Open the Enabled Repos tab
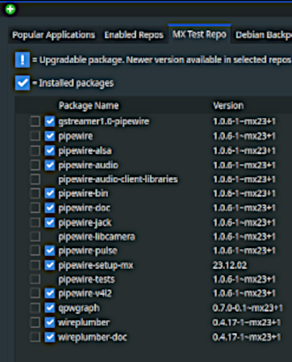The width and height of the screenshot is (292, 362). tap(134, 35)
